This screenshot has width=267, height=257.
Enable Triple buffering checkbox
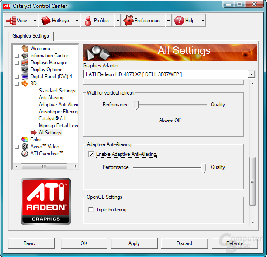(x=91, y=209)
